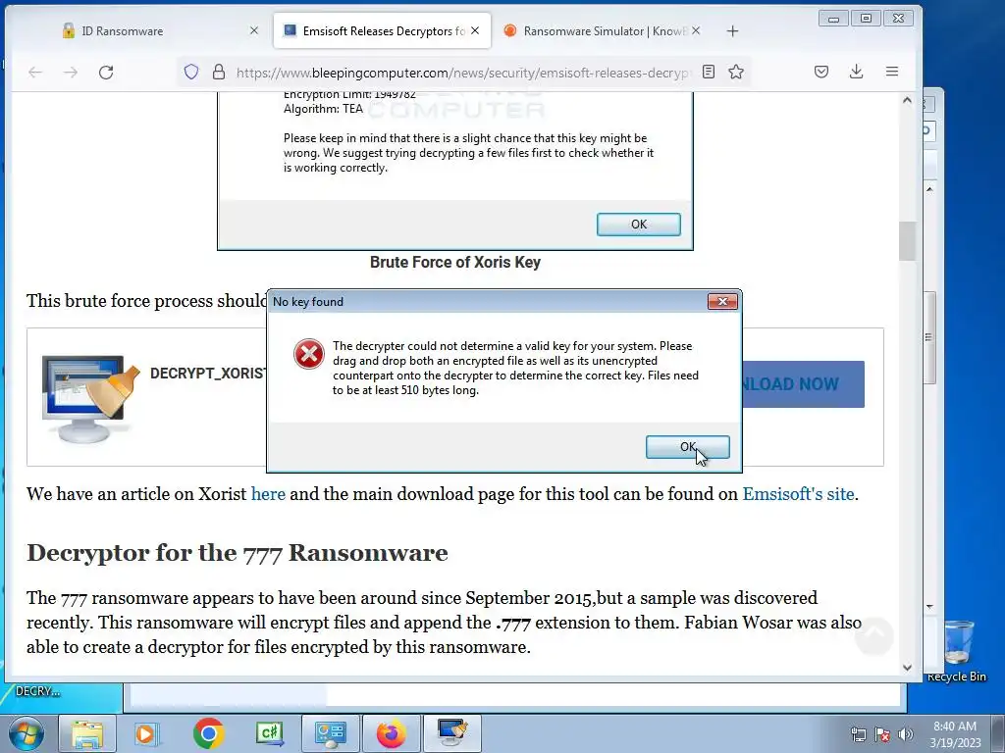Select the DECRY... desktop shortcut label
This screenshot has width=1005, height=753.
pos(38,691)
